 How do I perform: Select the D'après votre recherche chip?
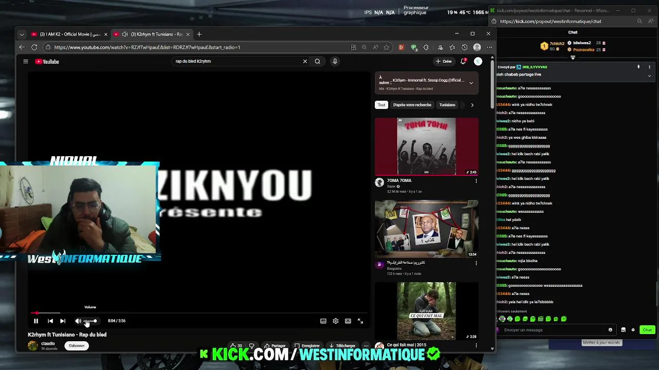[x=412, y=105]
